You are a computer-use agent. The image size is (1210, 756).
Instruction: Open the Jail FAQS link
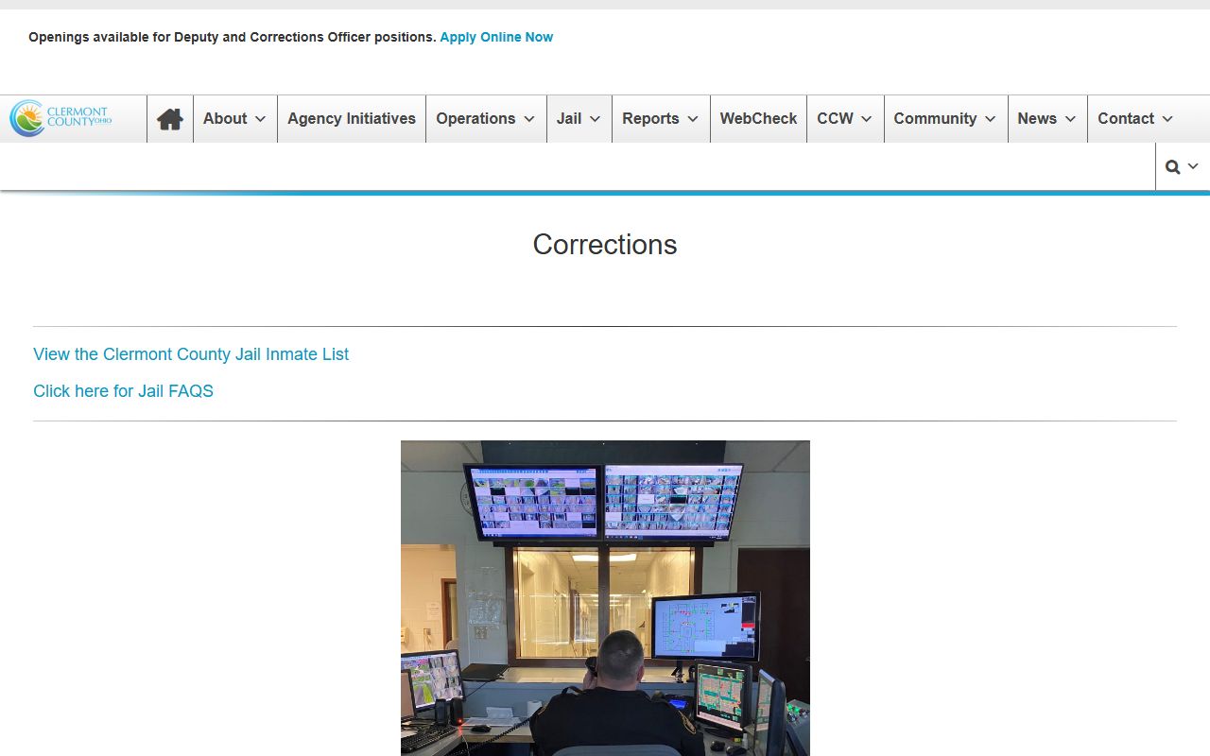pyautogui.click(x=123, y=391)
